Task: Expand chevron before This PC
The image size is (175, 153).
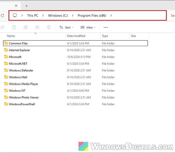Action: pyautogui.click(x=22, y=15)
